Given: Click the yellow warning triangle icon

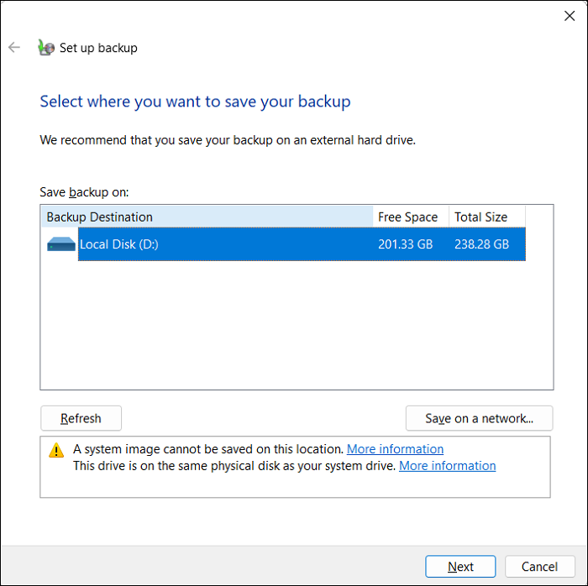Looking at the screenshot, I should [x=56, y=450].
